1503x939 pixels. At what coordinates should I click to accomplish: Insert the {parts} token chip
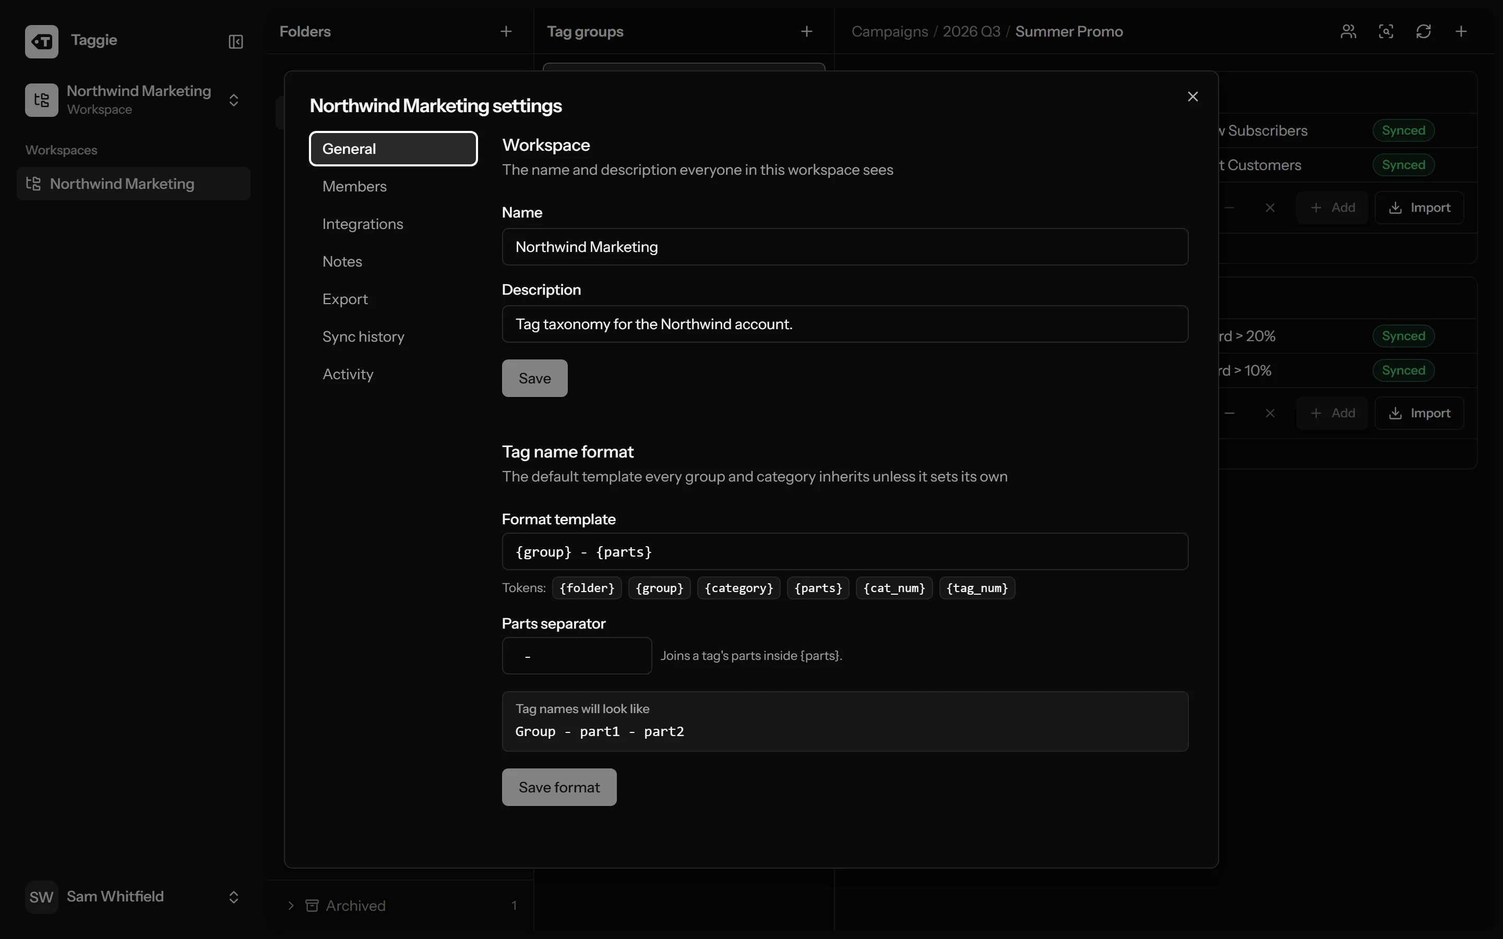pyautogui.click(x=818, y=588)
